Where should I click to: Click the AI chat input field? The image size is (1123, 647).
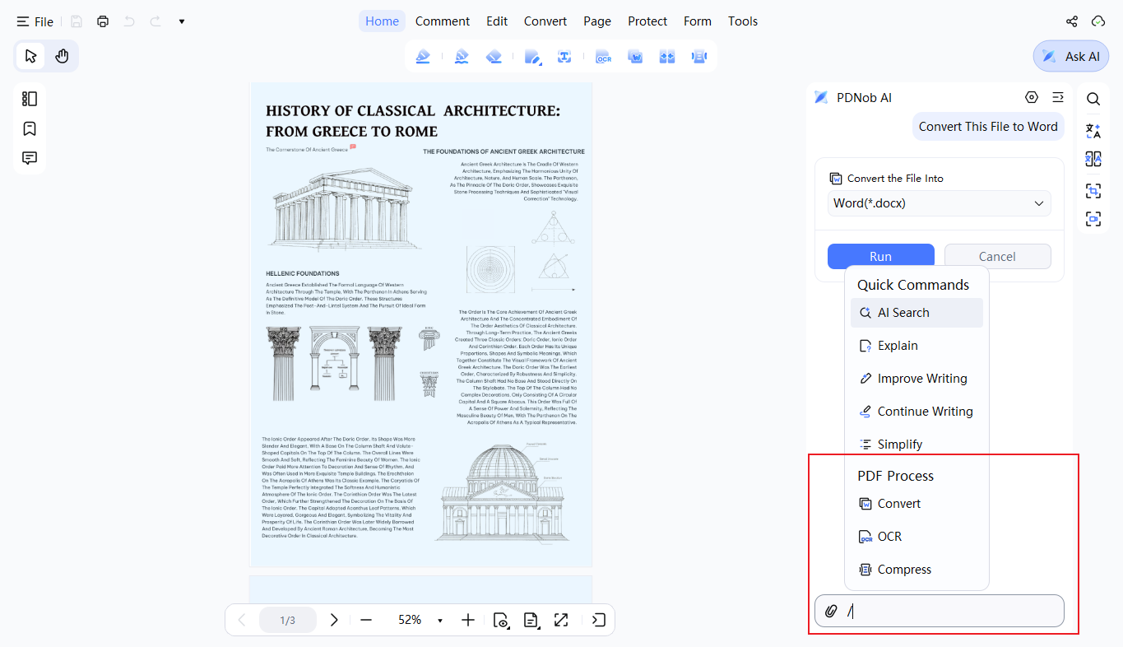coord(939,611)
